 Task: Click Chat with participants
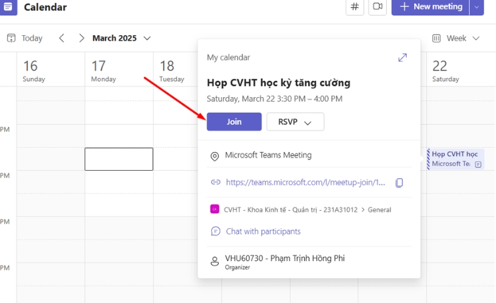pos(263,231)
